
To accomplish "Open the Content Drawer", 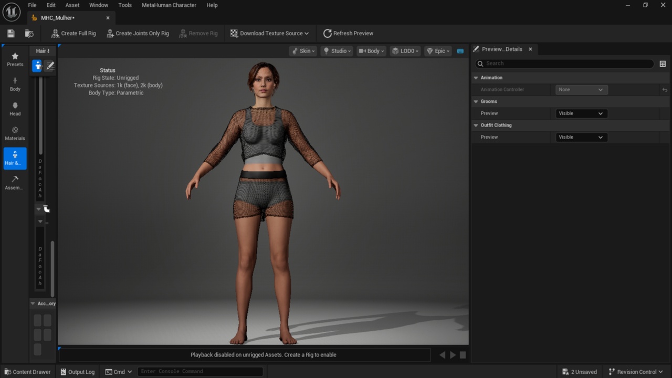I will [27, 372].
